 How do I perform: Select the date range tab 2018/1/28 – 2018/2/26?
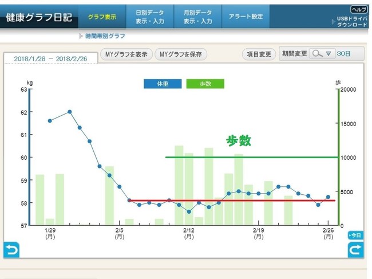click(x=50, y=58)
